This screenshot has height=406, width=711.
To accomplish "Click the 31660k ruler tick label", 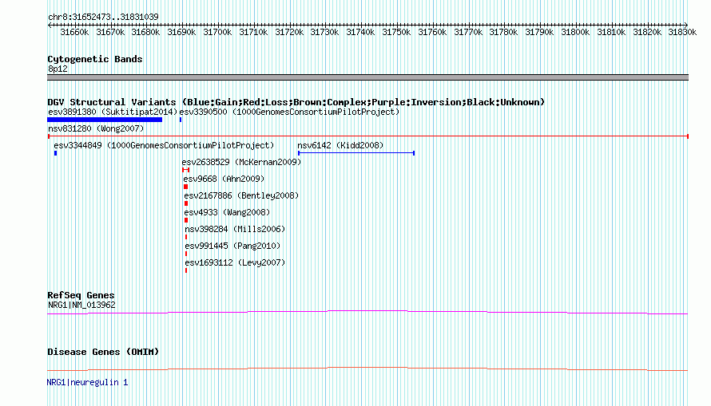I will point(74,33).
